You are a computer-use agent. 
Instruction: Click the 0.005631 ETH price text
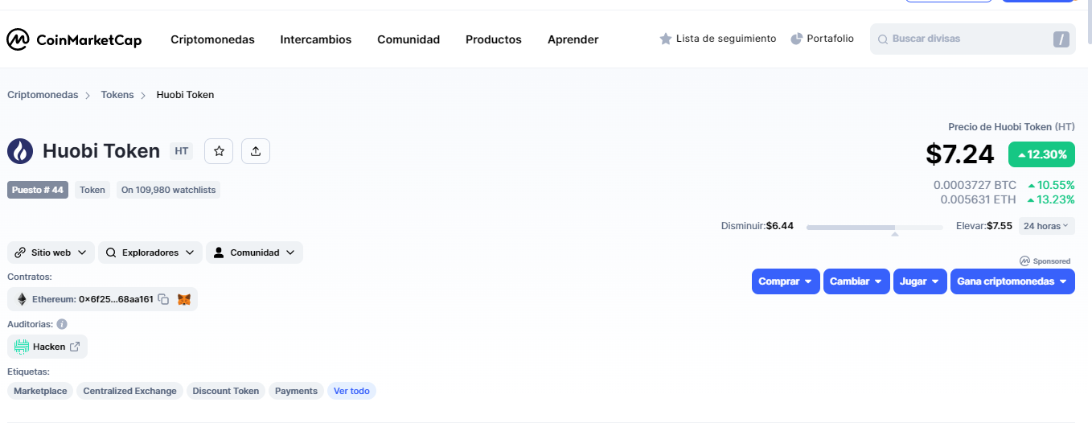pyautogui.click(x=978, y=199)
